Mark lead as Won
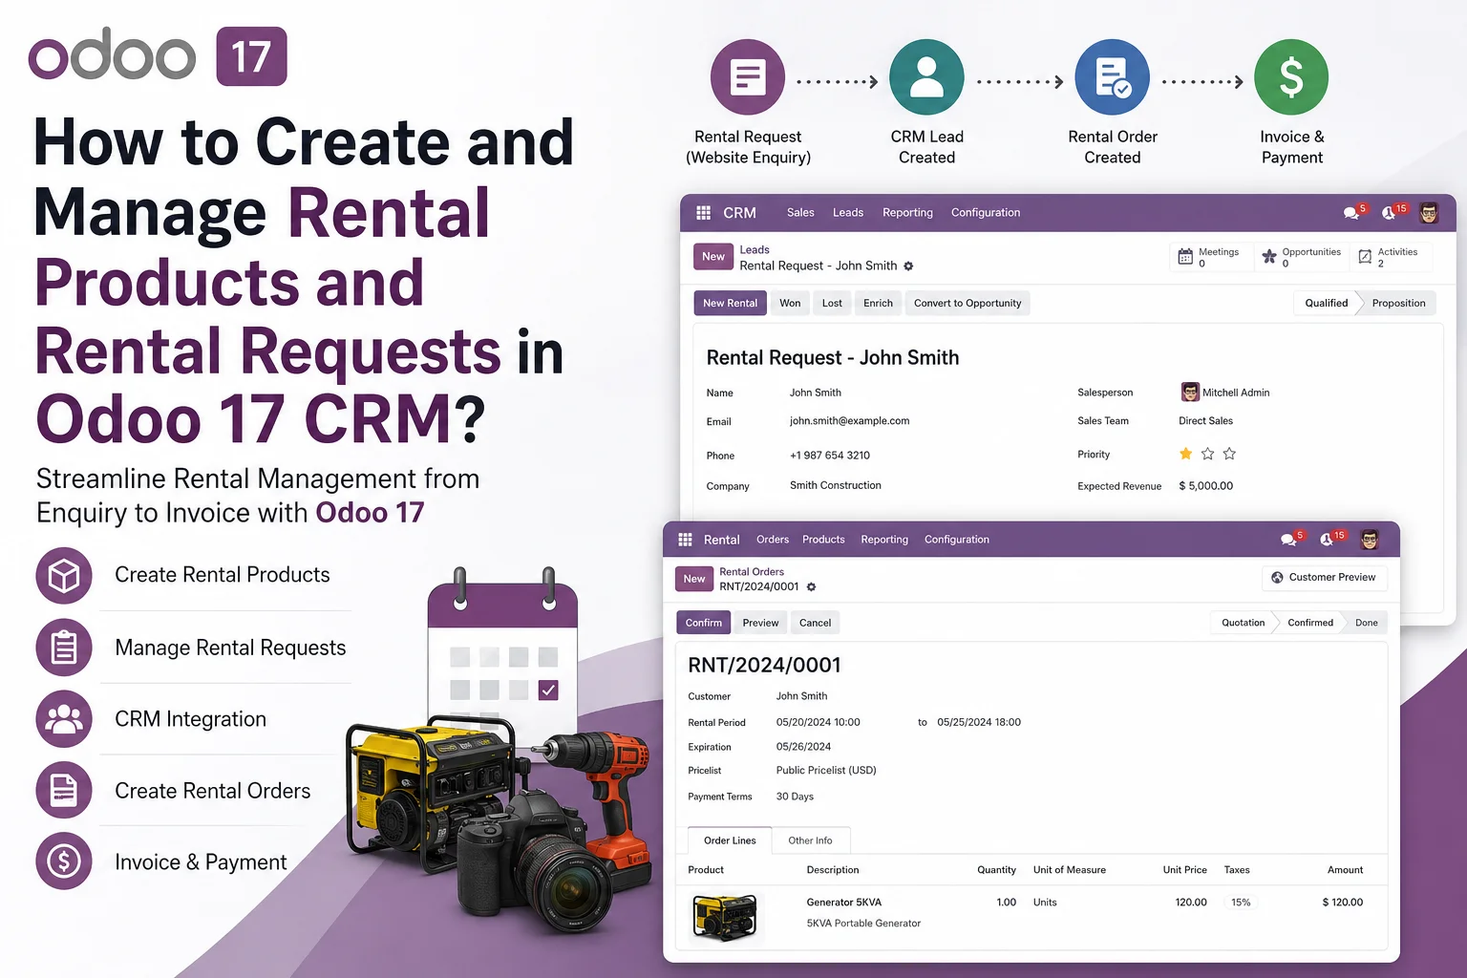Image resolution: width=1467 pixels, height=978 pixels. pos(790,304)
